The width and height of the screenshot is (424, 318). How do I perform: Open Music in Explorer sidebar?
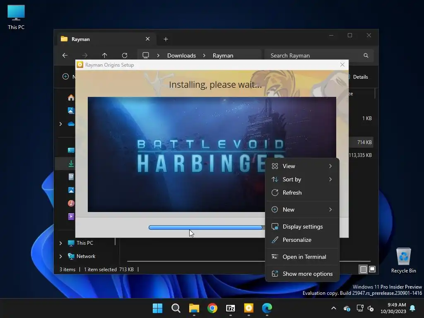click(71, 203)
